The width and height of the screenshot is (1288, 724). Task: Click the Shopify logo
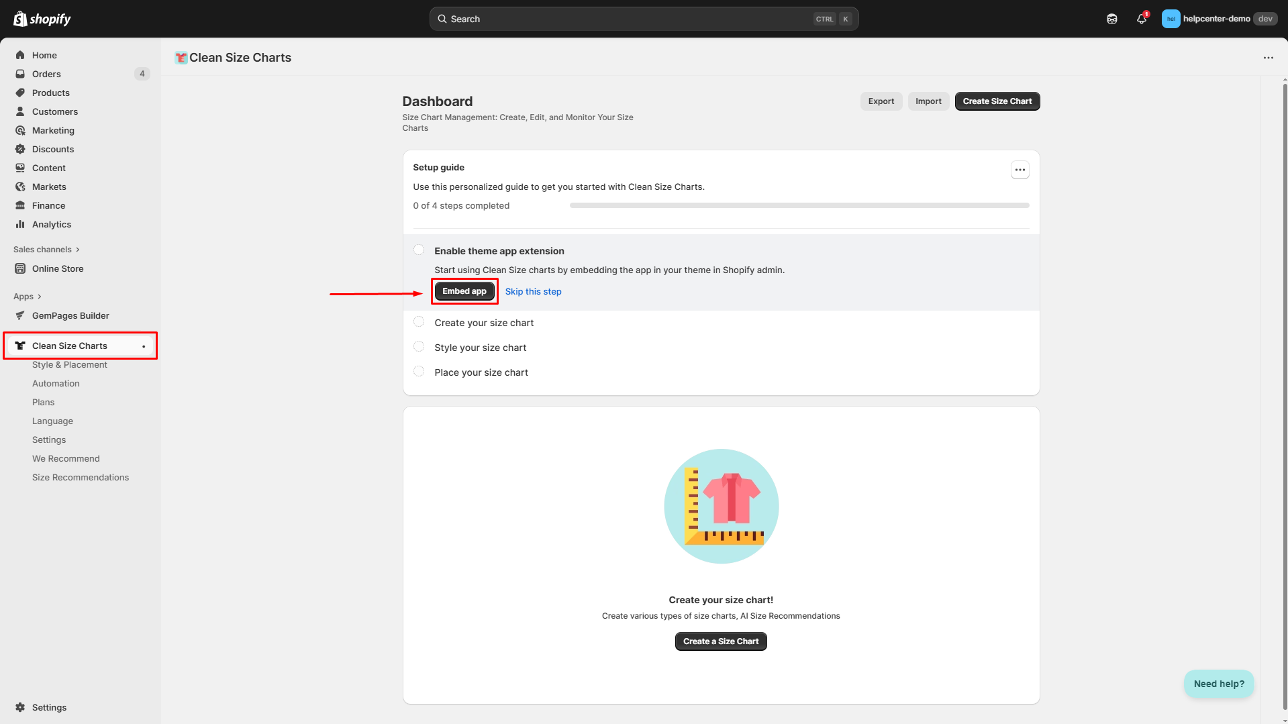tap(42, 19)
